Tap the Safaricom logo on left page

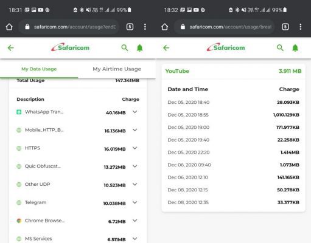(70, 47)
